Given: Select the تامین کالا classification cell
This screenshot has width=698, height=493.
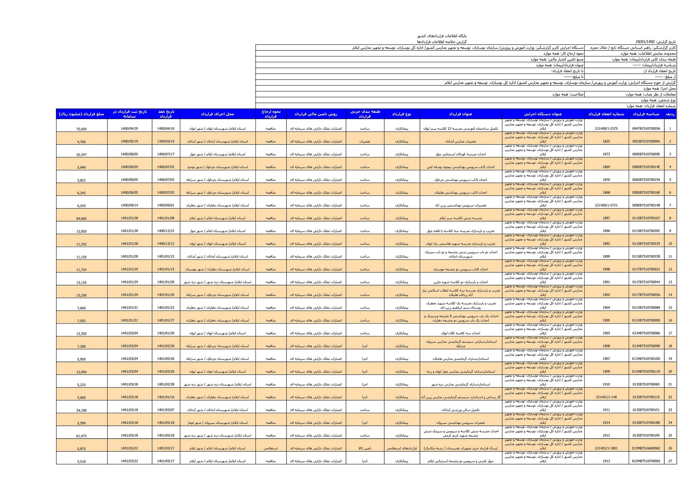Looking at the screenshot, I should [x=365, y=448].
